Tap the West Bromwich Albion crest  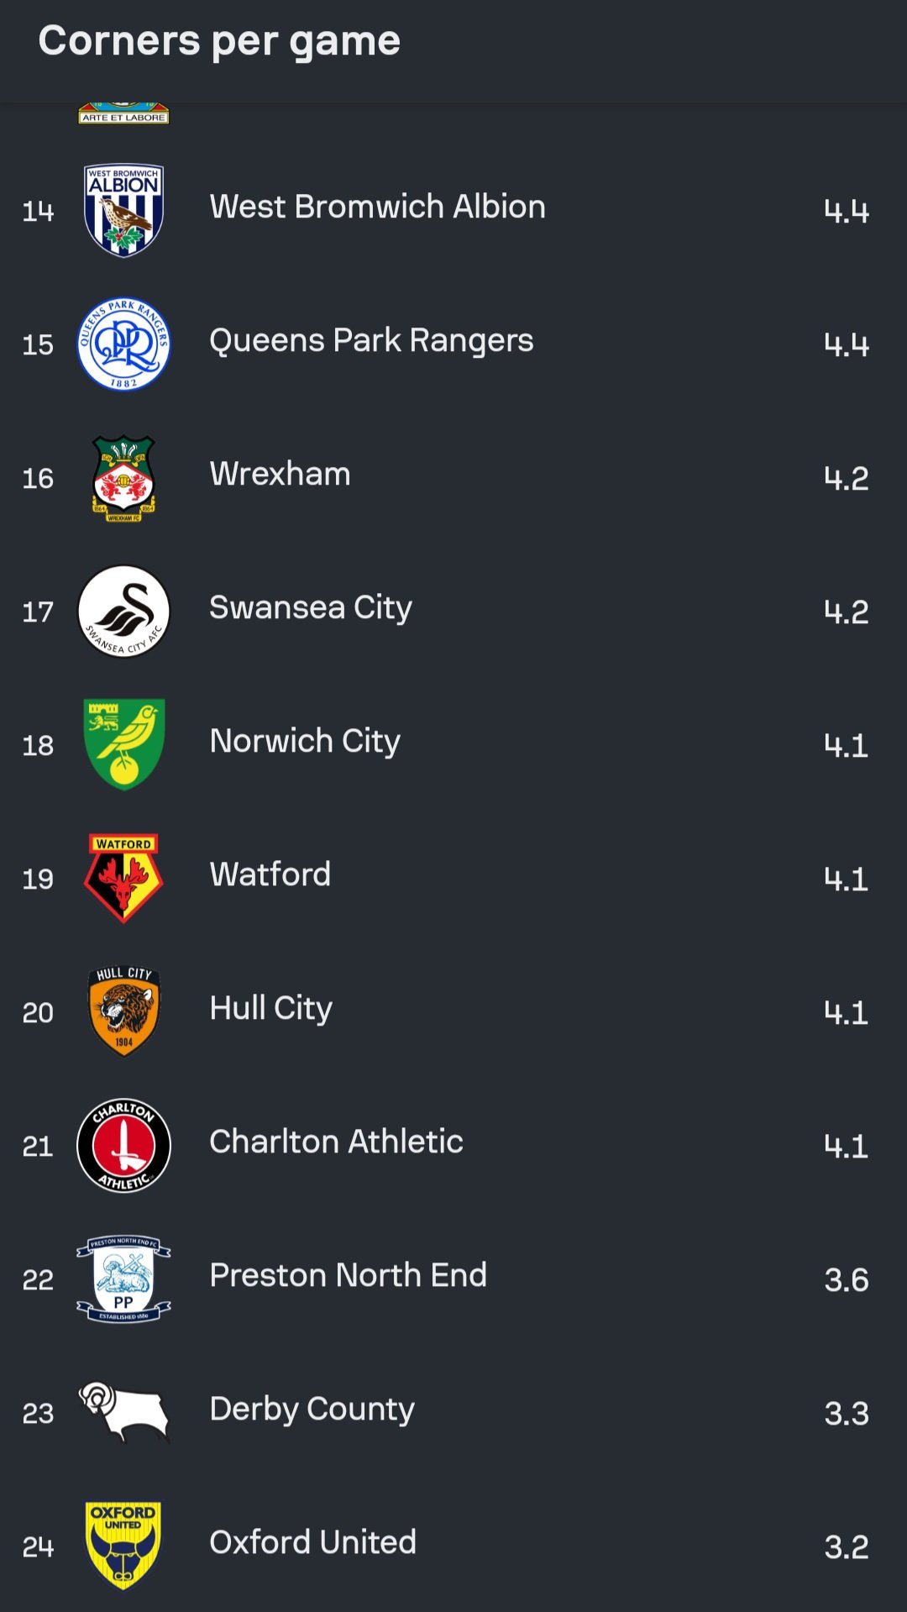123,210
